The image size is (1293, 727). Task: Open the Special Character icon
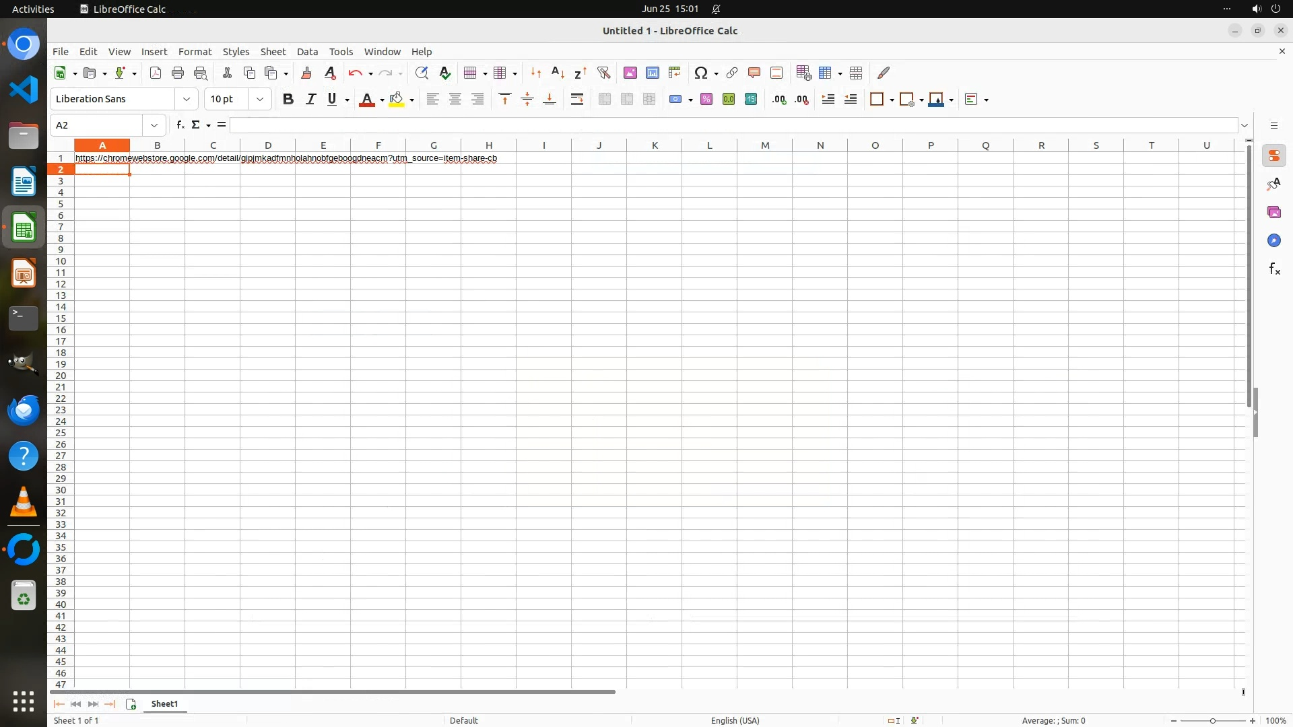click(x=701, y=73)
